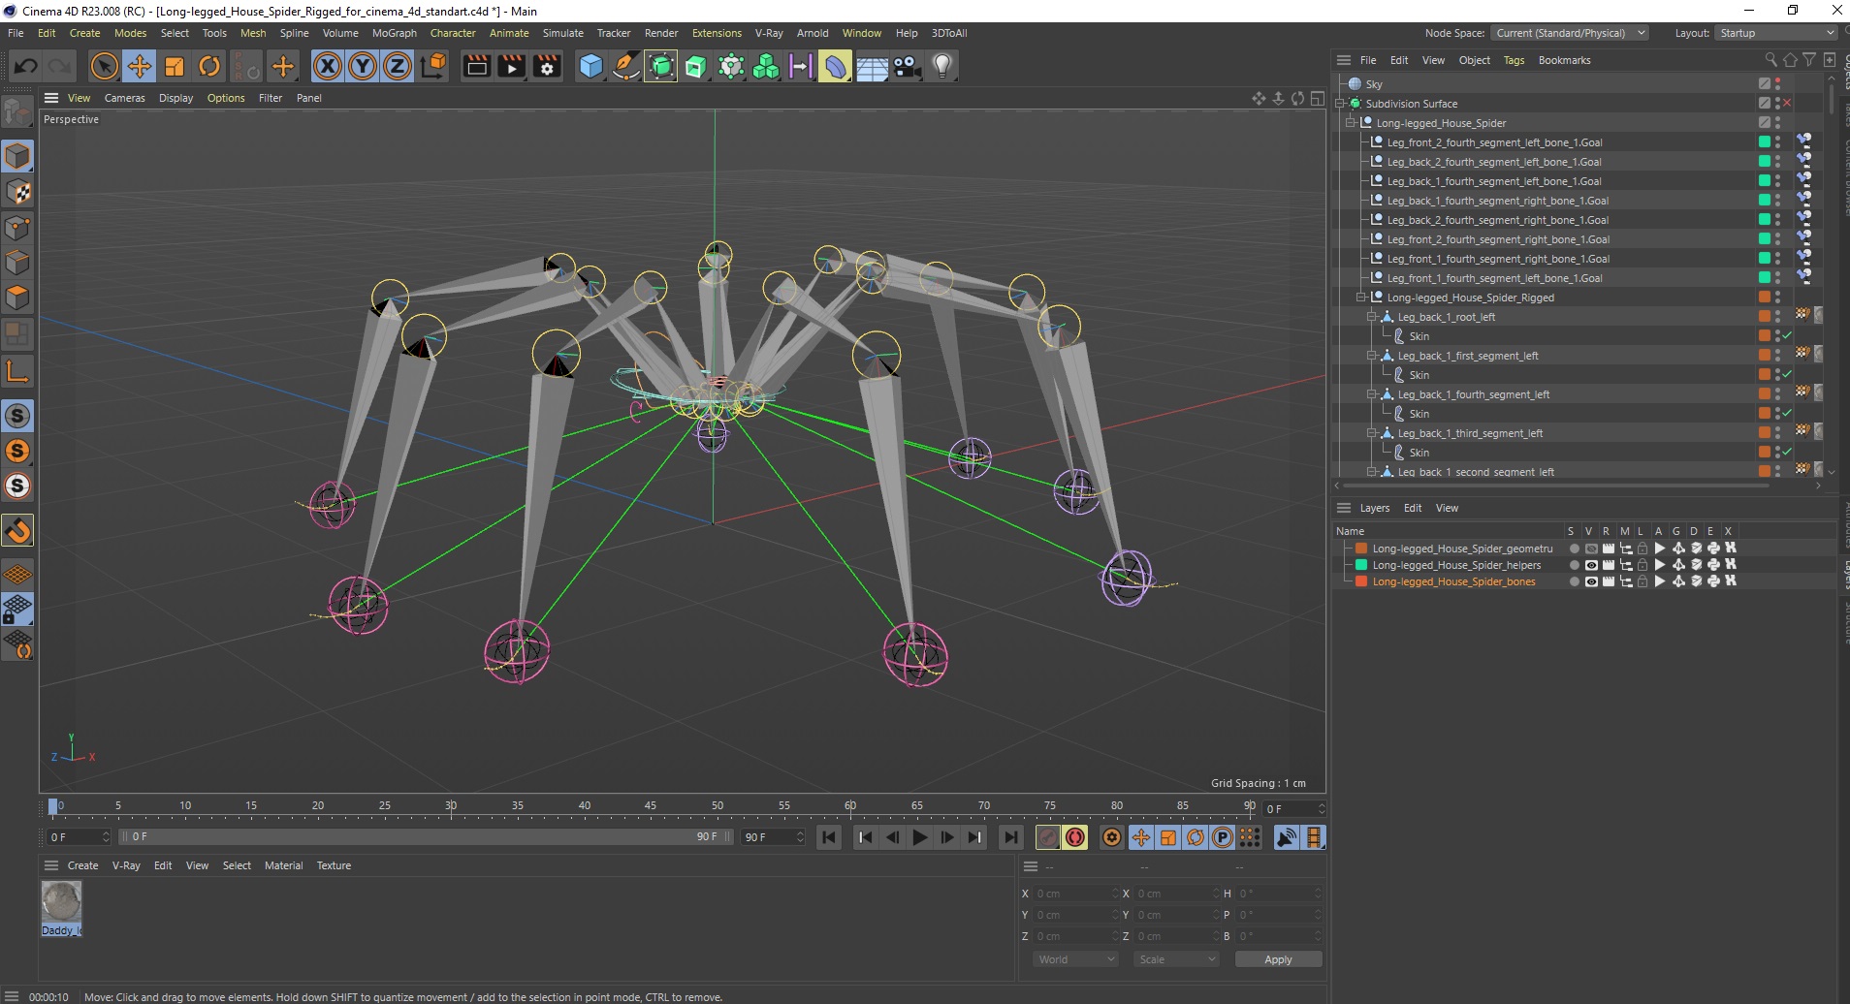This screenshot has height=1004, width=1850.
Task: Add a Cube primitive object
Action: click(590, 66)
